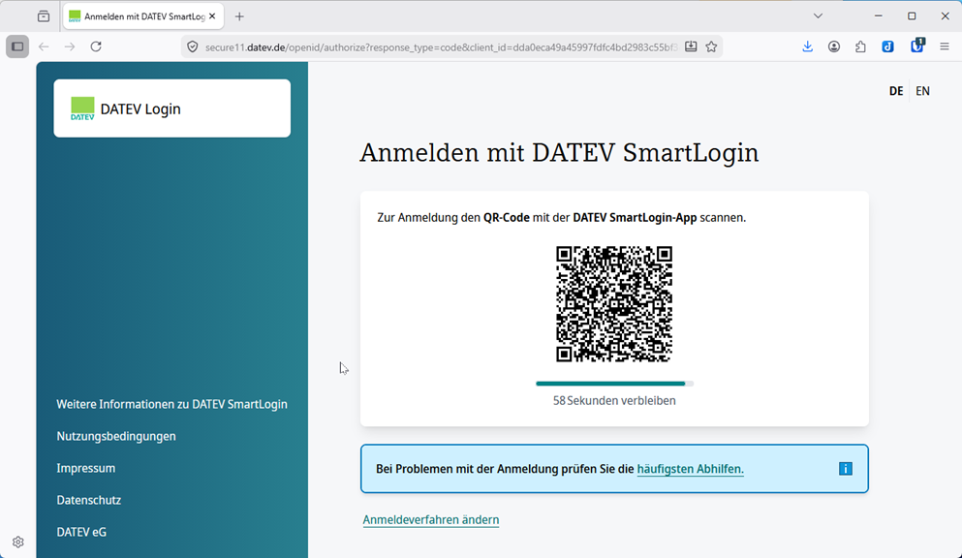
Task: Open the Firefox account menu
Action: [834, 46]
